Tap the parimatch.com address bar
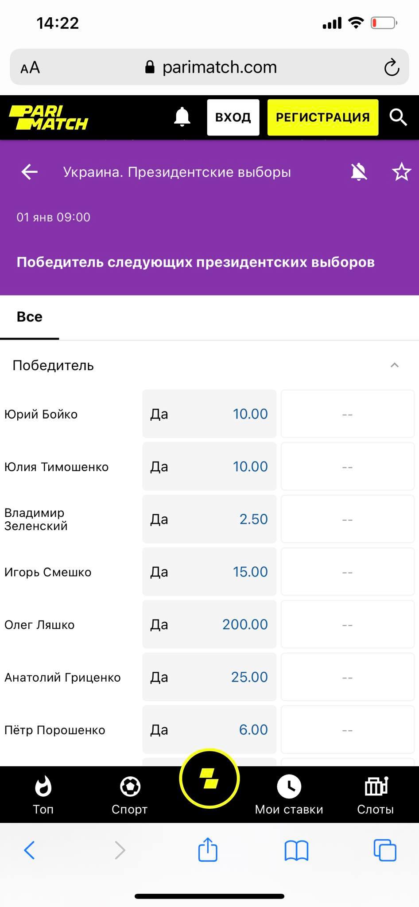Screen dimensions: 419x907 209,67
